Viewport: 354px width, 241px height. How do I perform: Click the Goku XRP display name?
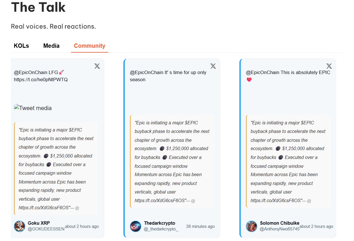[39, 223]
